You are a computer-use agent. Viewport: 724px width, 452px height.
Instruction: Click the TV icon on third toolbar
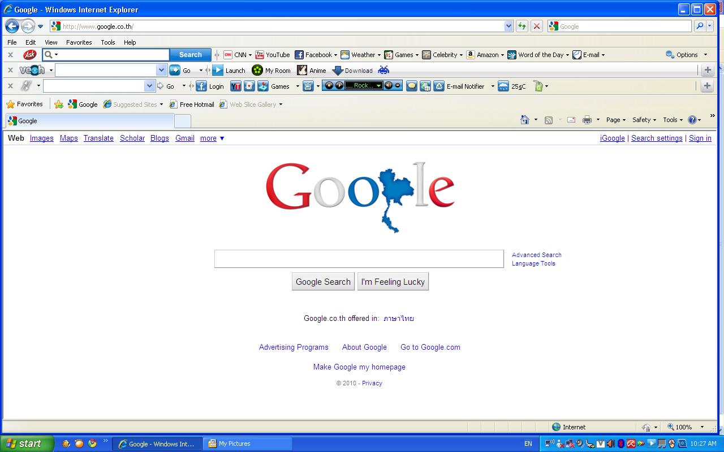pos(308,86)
